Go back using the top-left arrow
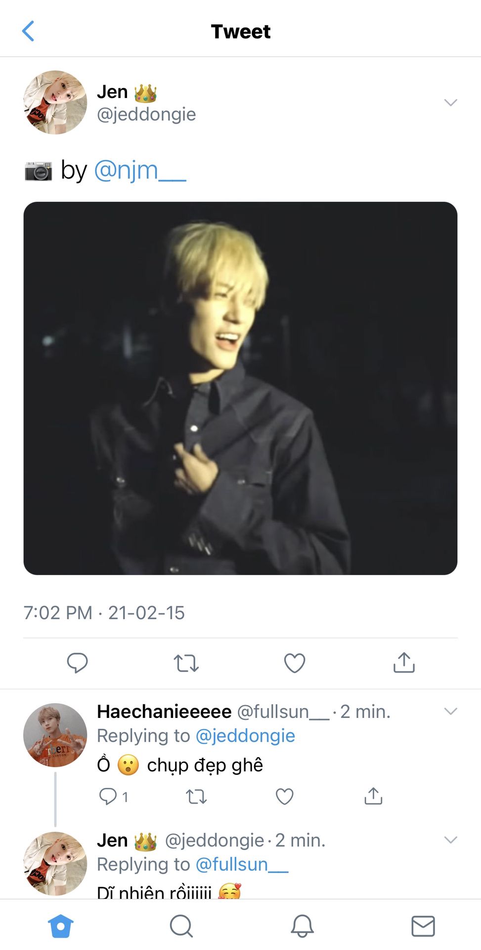The image size is (481, 950). click(29, 31)
